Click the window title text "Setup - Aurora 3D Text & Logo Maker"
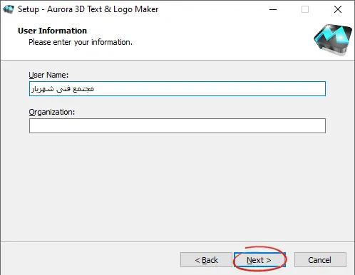Screen dimensions: 355x275 tap(88, 9)
